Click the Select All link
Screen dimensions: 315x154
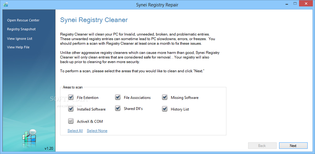point(75,131)
